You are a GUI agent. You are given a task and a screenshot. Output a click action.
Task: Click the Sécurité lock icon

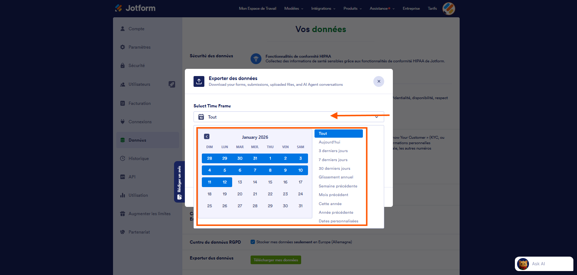122,65
